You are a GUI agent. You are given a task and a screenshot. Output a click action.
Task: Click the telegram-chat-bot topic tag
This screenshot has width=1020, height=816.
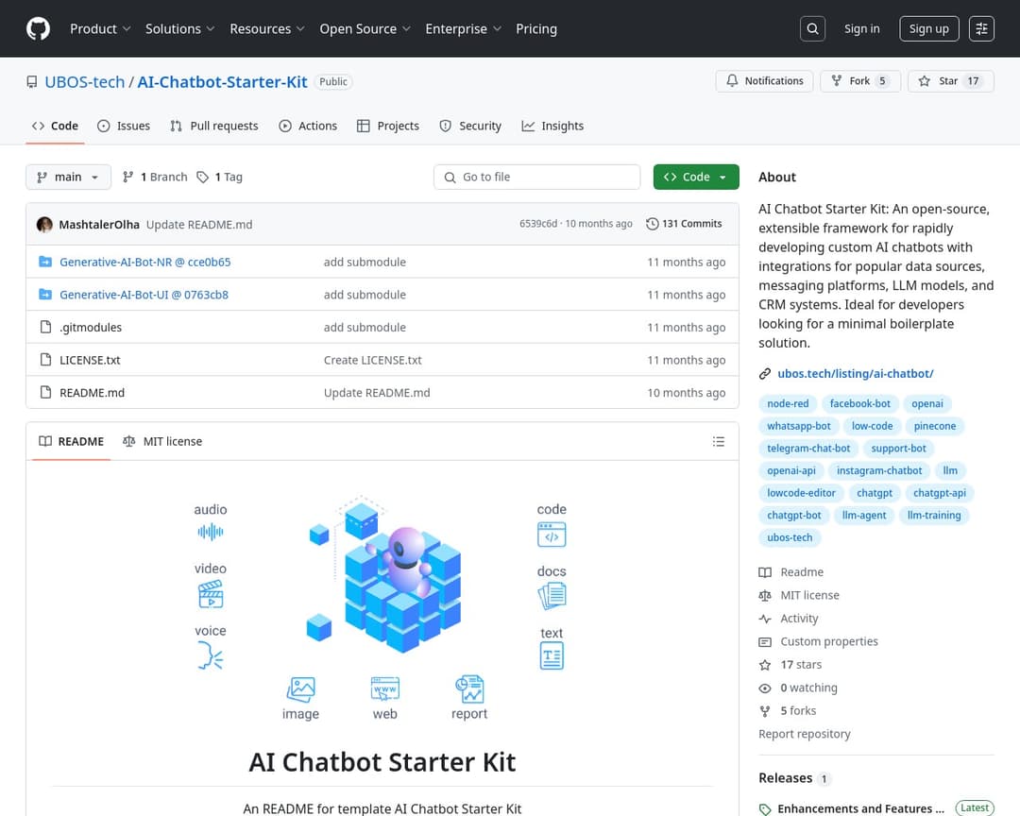(808, 449)
